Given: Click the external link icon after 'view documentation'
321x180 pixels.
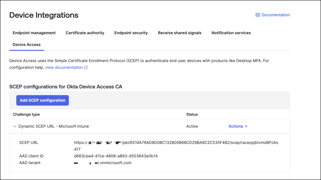Looking at the screenshot, I should pos(86,68).
